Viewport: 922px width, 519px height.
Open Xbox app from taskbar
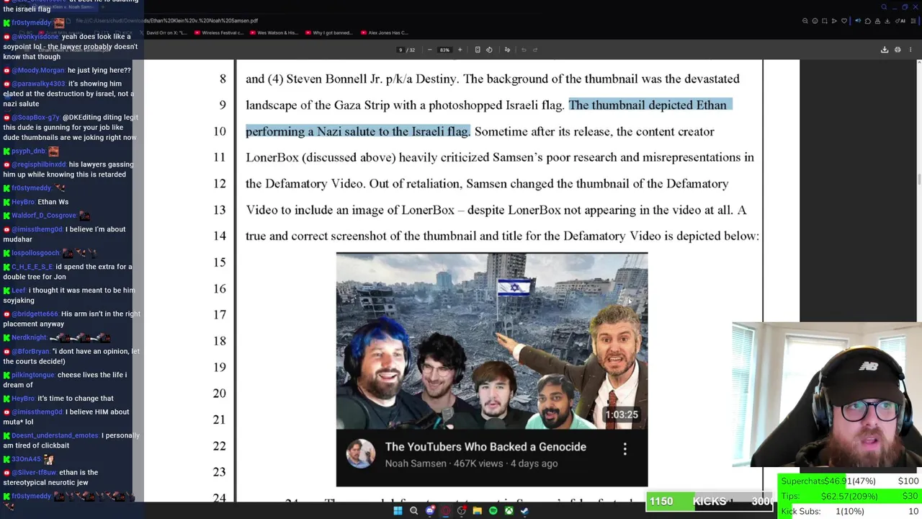pyautogui.click(x=509, y=510)
